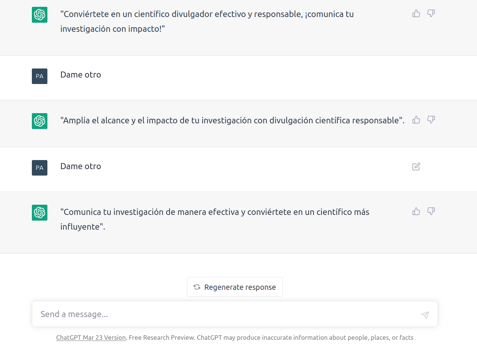
Task: Click the 'Comunica tu investigación' response text
Action: [x=215, y=212]
